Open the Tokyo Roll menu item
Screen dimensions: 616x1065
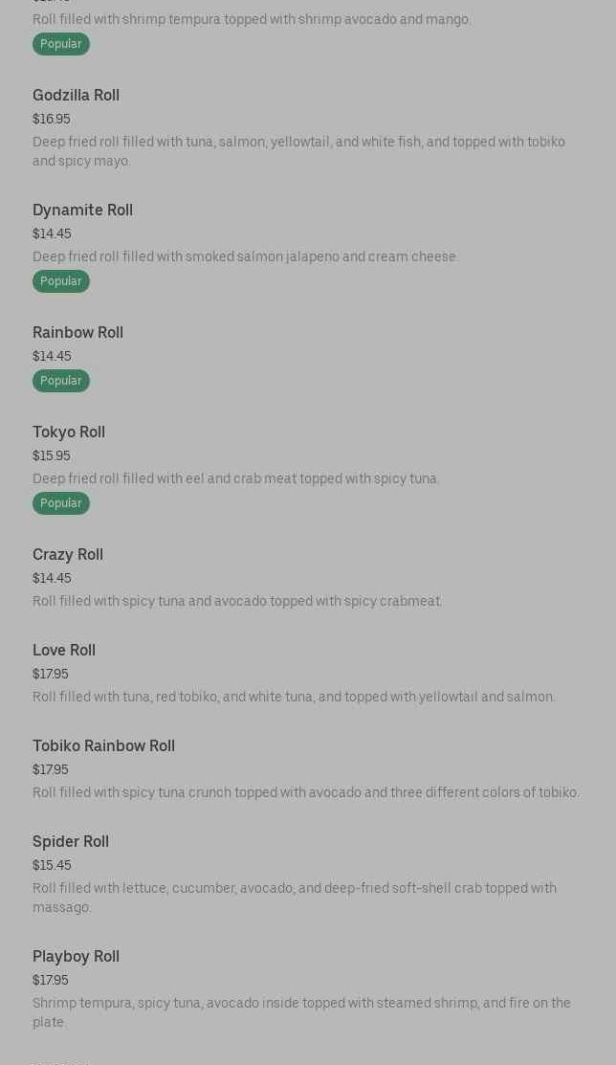tap(69, 432)
